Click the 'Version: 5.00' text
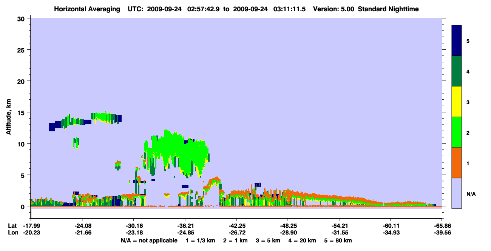 (334, 9)
